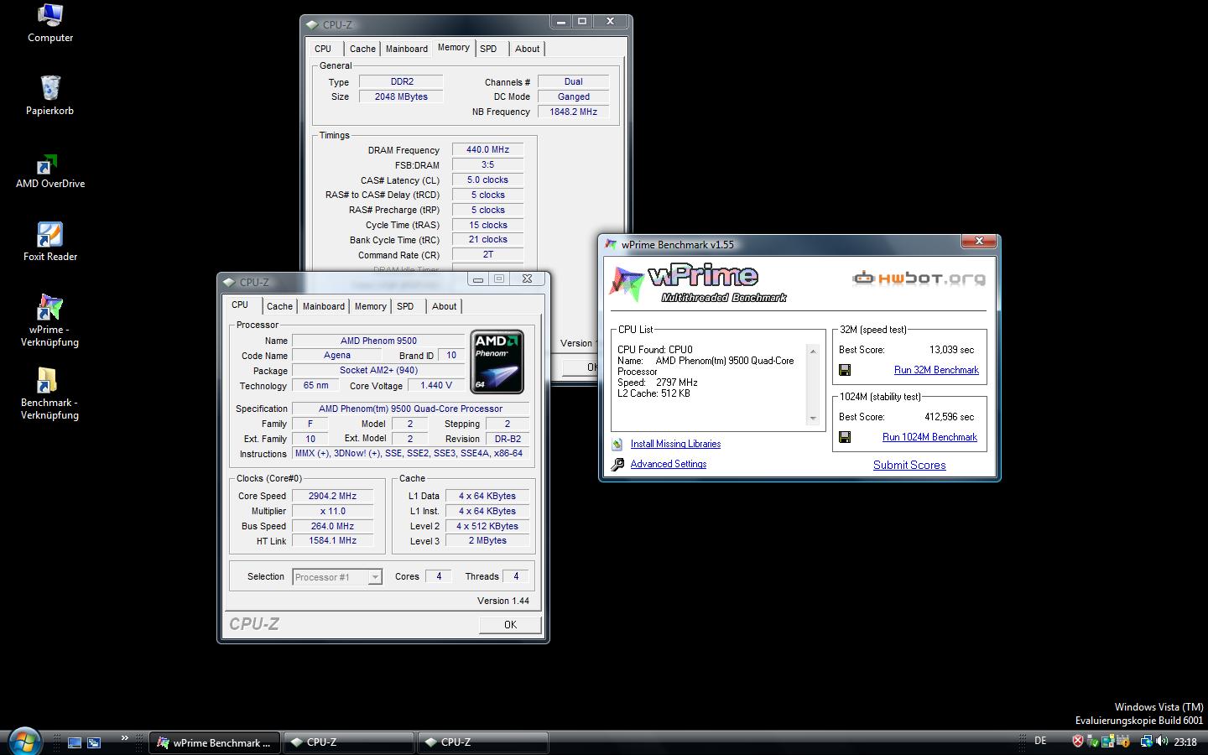This screenshot has width=1208, height=755.
Task: Click the Core Voltage value 1.440 V
Action: pyautogui.click(x=435, y=386)
